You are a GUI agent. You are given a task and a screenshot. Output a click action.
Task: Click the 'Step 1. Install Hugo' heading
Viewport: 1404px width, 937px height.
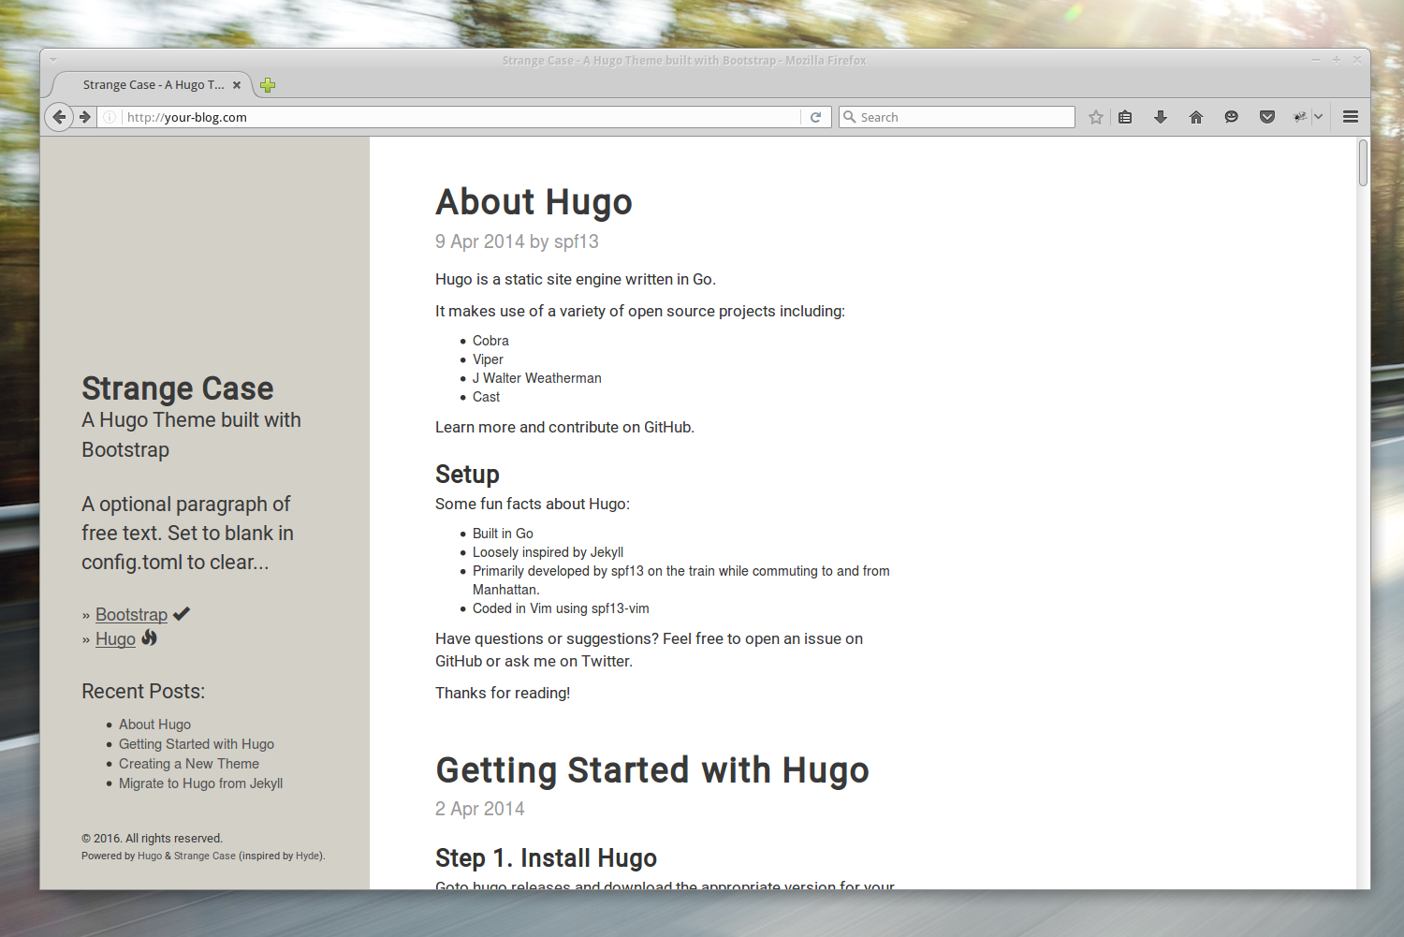pos(546,858)
